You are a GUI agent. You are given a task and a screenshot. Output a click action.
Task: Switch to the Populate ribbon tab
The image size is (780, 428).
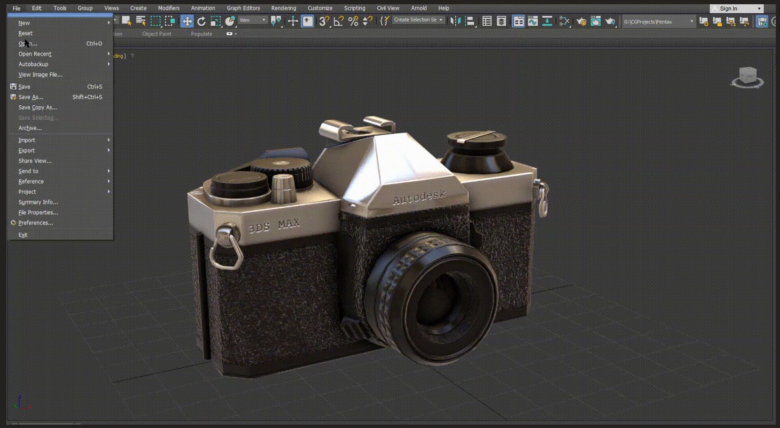[201, 34]
